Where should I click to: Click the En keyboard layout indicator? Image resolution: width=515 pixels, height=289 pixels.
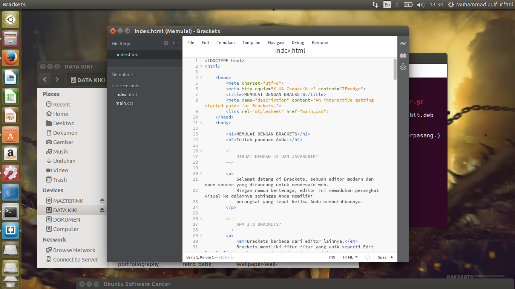[x=387, y=5]
